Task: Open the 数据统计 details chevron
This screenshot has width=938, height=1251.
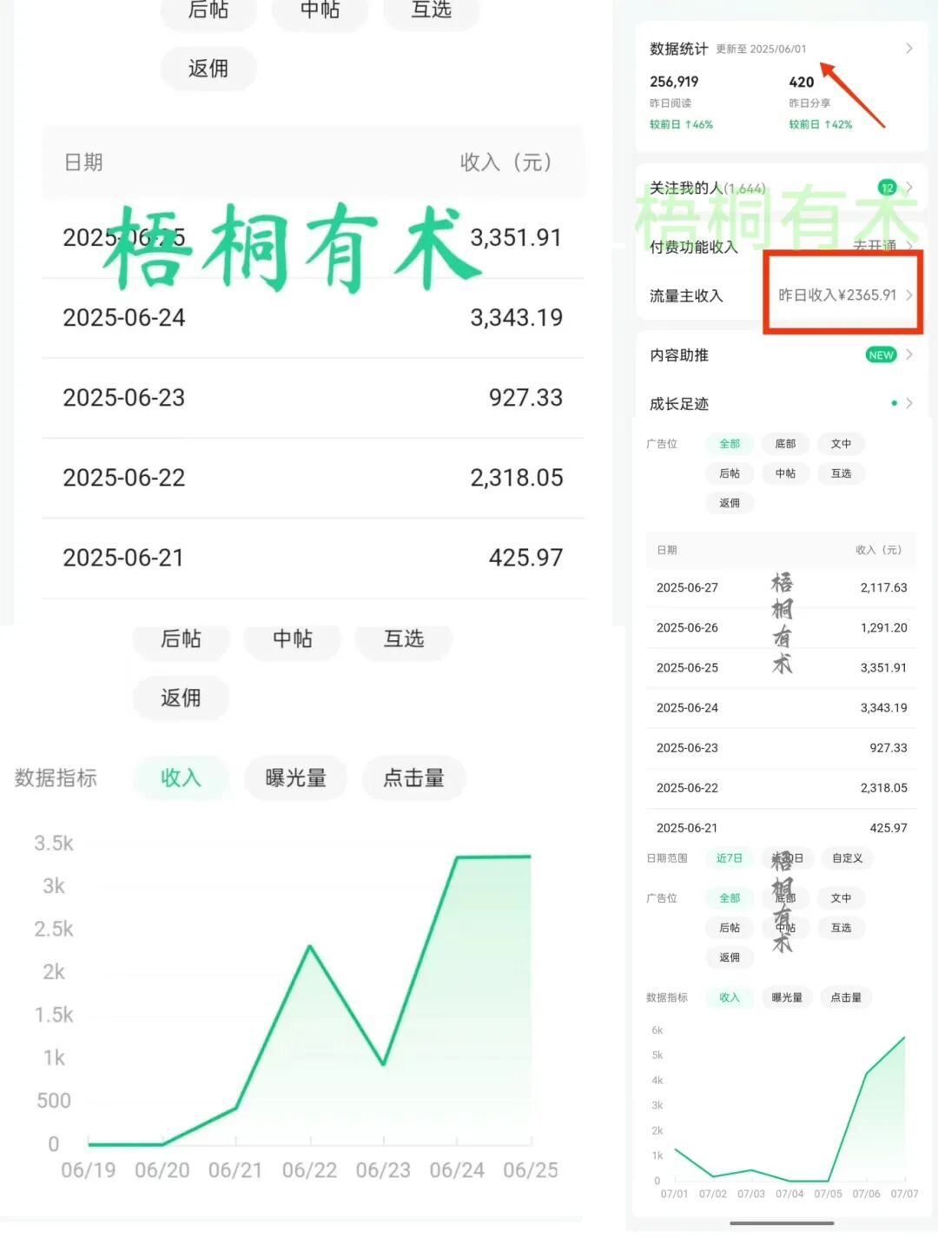Action: click(x=908, y=49)
